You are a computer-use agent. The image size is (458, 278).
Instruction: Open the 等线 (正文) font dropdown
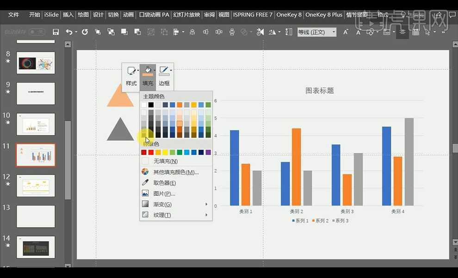pos(316,32)
